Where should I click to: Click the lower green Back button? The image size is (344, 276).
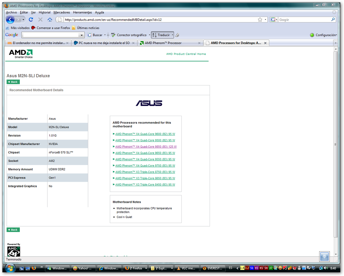[x=13, y=230]
